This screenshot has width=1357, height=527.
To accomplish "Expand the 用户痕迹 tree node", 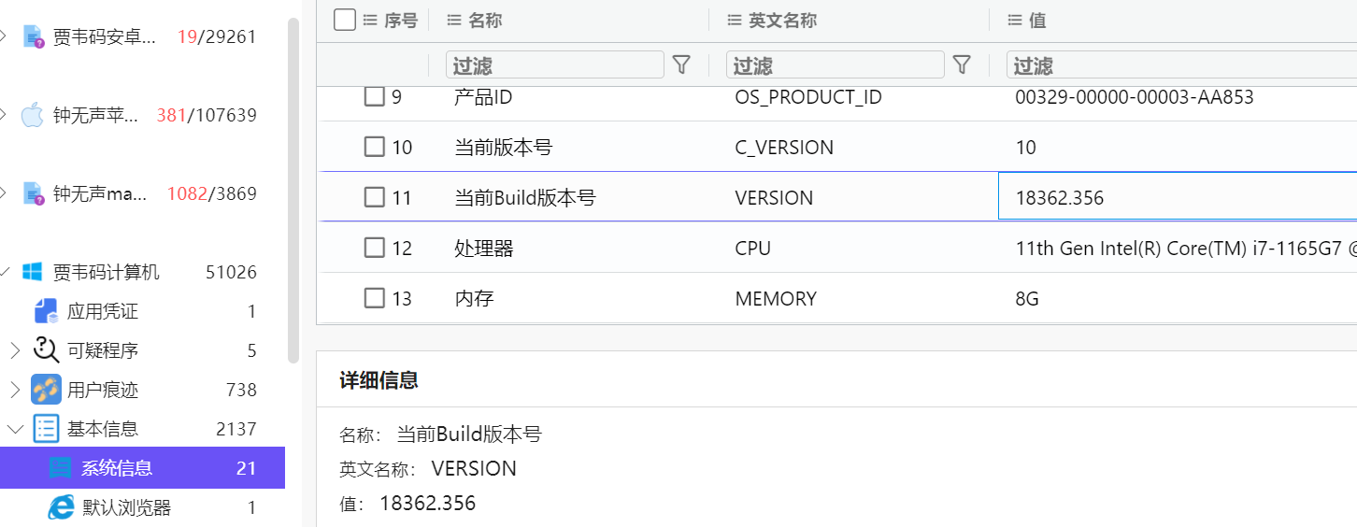I will 15,390.
